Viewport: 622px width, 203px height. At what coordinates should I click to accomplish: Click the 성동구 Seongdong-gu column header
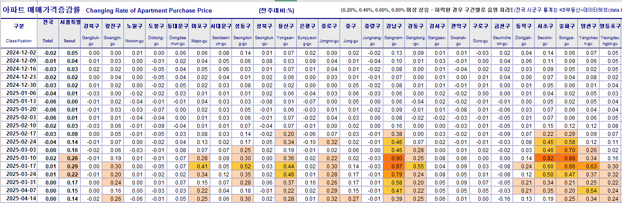point(242,33)
